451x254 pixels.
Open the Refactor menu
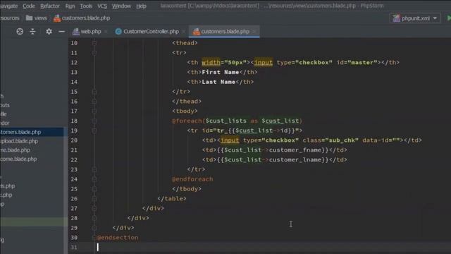tap(50, 6)
